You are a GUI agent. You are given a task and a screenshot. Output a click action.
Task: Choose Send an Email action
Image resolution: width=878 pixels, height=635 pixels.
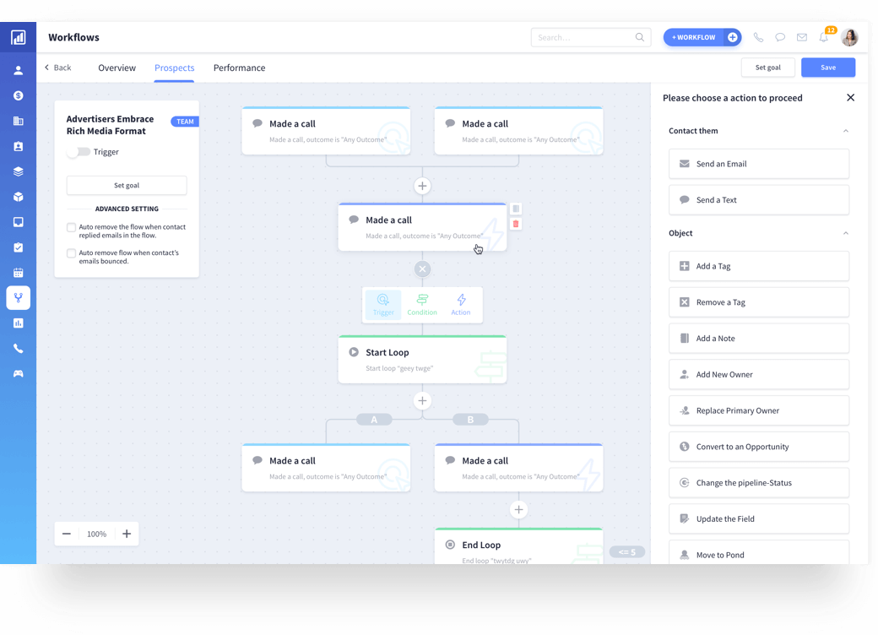pos(758,164)
